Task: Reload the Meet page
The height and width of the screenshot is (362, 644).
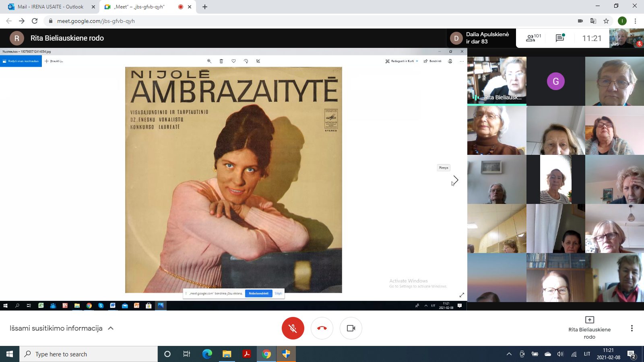Action: 35,21
